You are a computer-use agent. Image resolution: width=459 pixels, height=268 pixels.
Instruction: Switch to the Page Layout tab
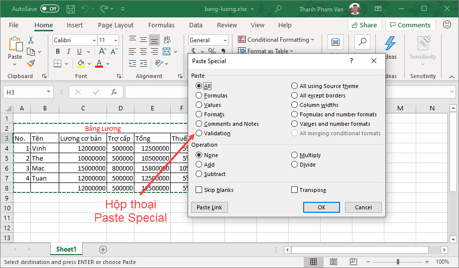click(x=115, y=25)
